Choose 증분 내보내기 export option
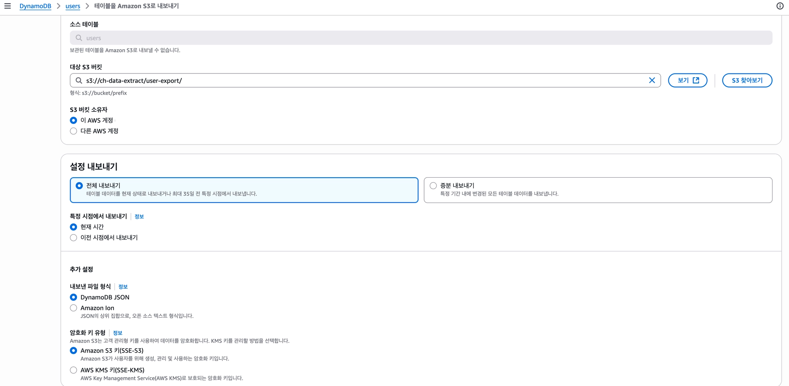Viewport: 789px width, 386px height. (x=598, y=190)
